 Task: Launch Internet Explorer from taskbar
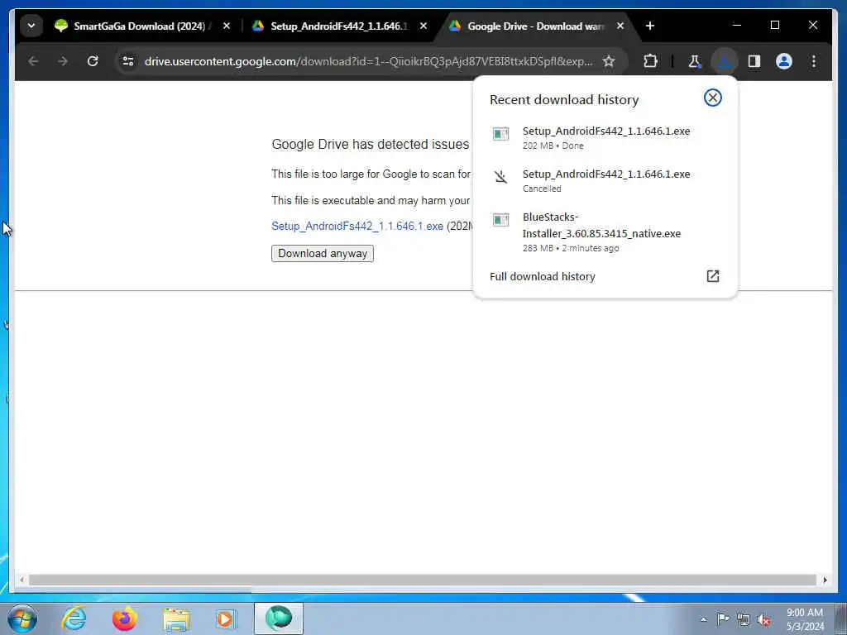[74, 618]
